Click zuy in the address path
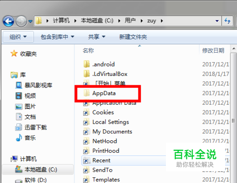 tap(152, 21)
